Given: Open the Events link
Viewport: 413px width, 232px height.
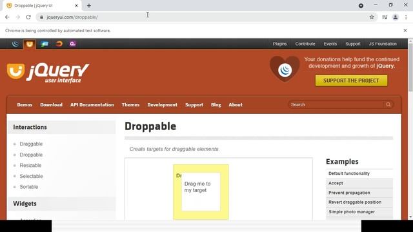Looking at the screenshot, I should click(330, 44).
